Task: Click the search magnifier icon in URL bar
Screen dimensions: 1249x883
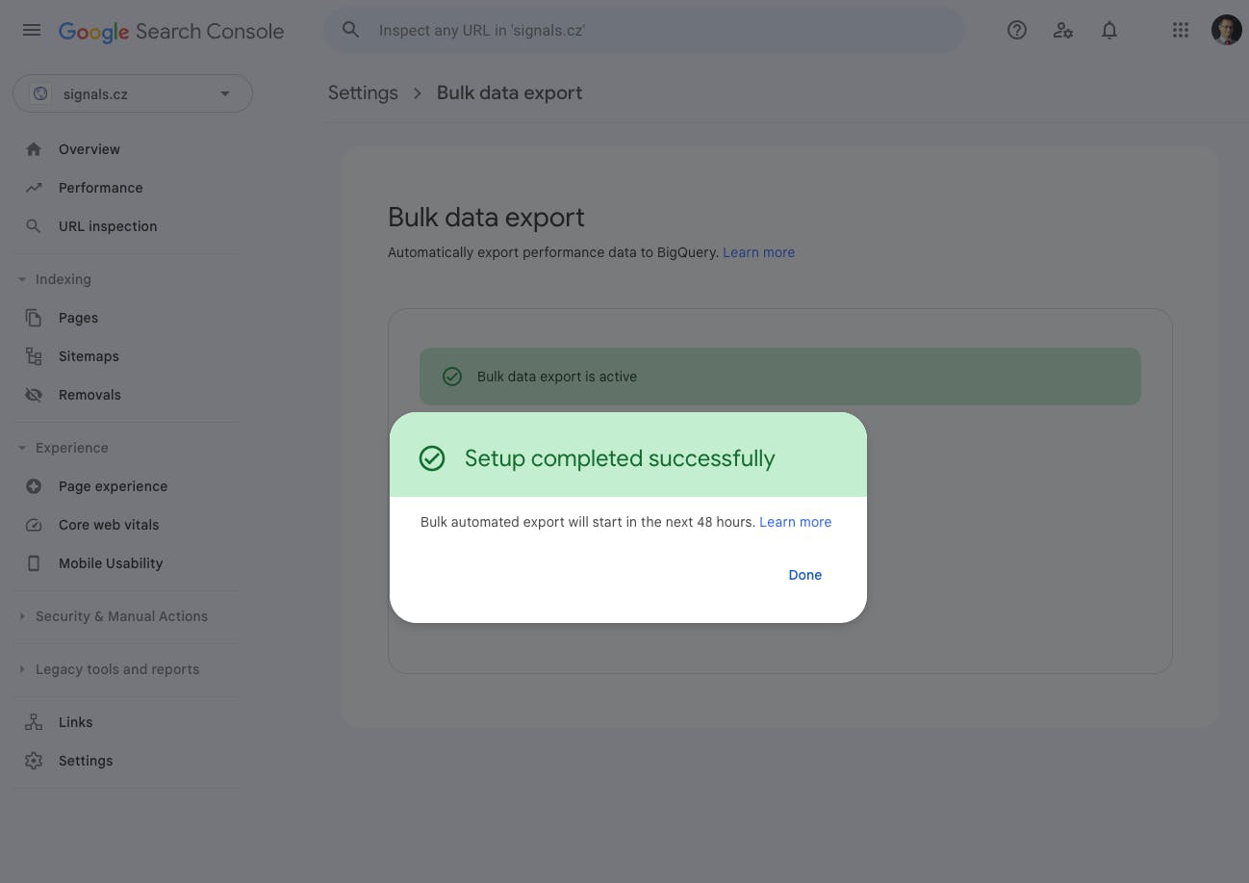Action: [351, 31]
